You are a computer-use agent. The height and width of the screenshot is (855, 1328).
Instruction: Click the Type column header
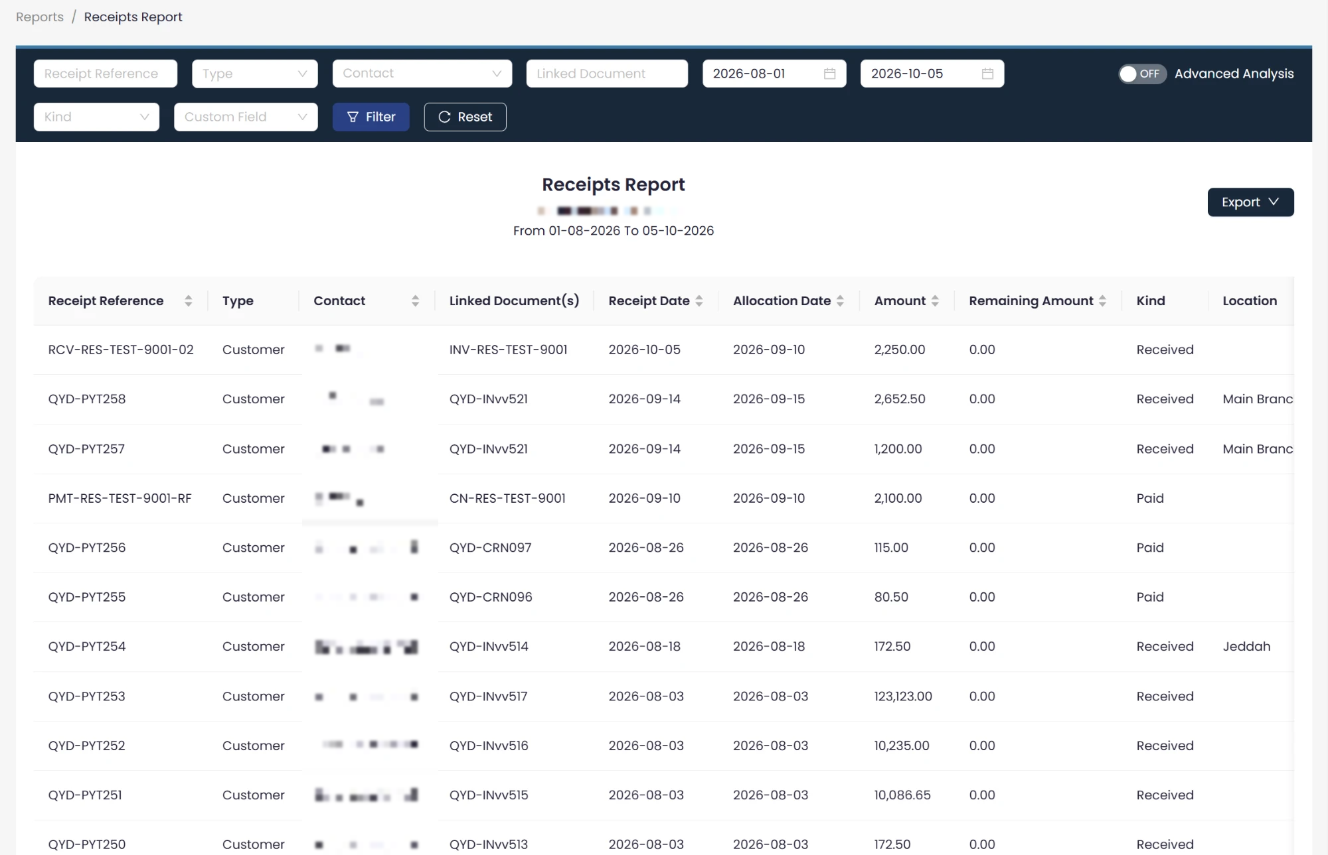point(238,301)
